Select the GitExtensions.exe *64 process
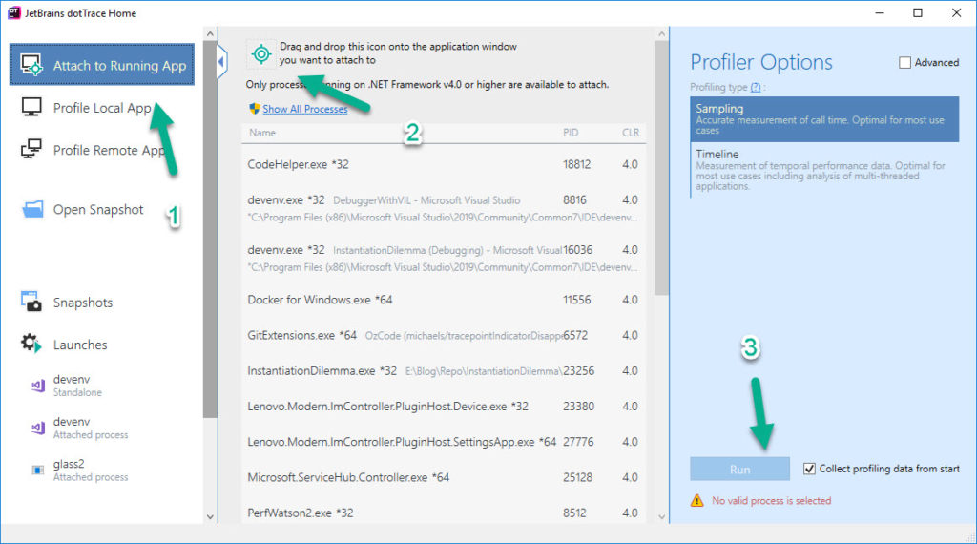977x544 pixels. click(444, 335)
